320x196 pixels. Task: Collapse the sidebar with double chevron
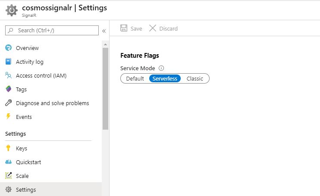(104, 31)
